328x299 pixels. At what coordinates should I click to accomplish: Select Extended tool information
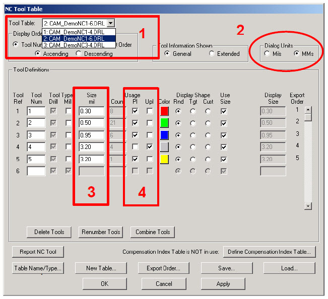[212, 54]
